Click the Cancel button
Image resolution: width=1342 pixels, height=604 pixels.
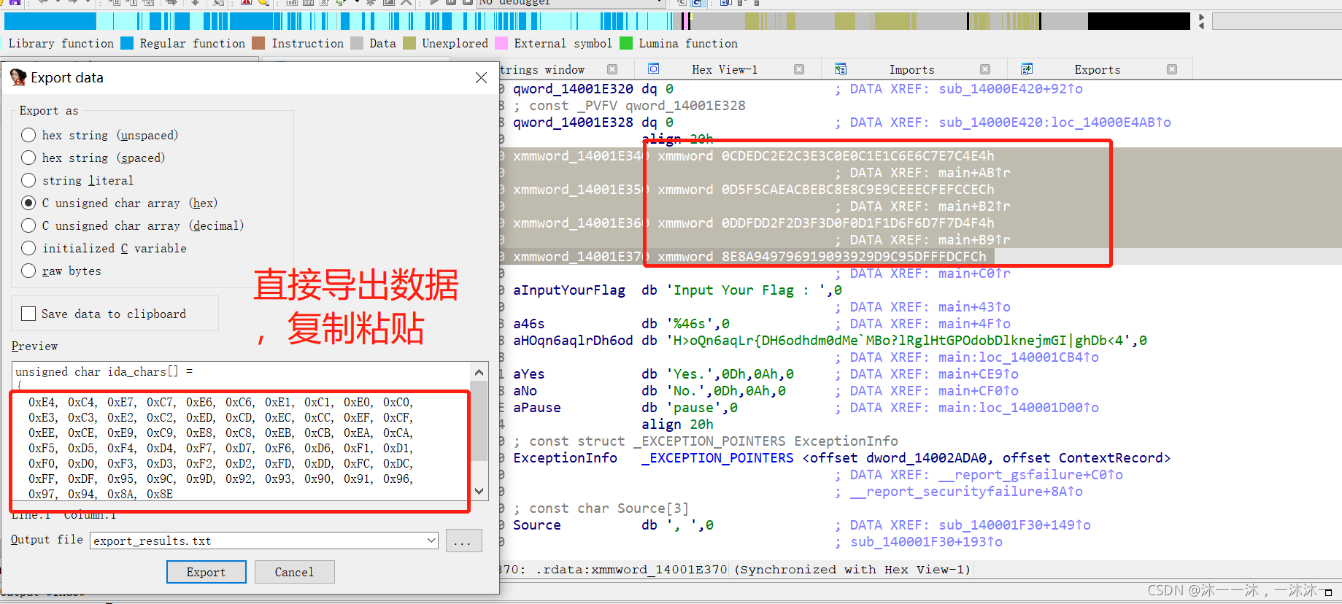tap(294, 572)
